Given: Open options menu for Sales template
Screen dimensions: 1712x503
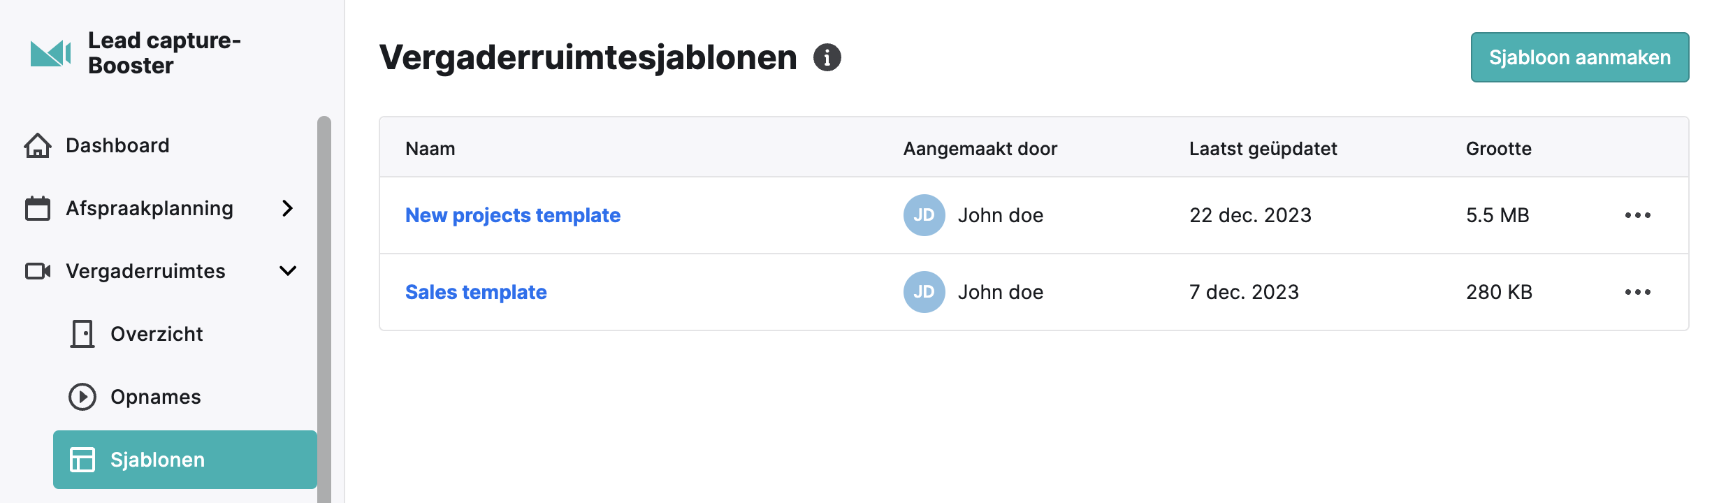Looking at the screenshot, I should coord(1638,292).
